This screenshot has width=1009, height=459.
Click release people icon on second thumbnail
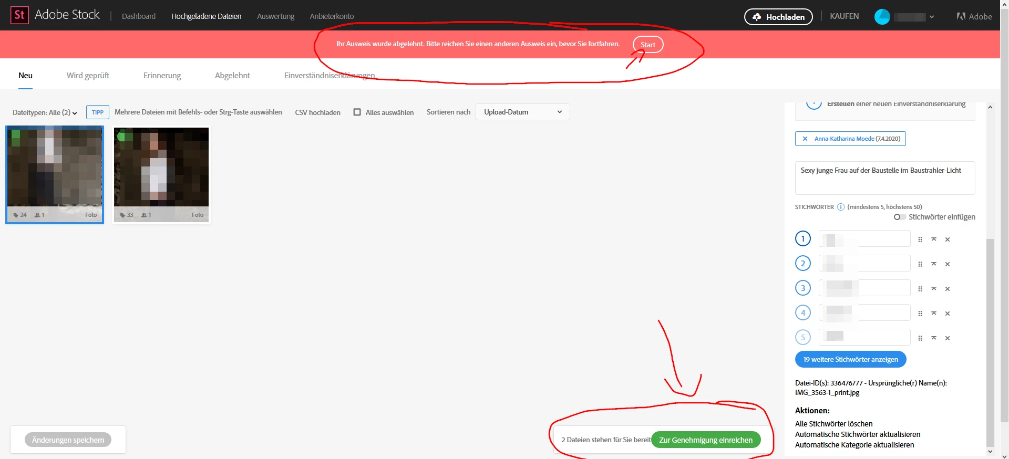[144, 215]
